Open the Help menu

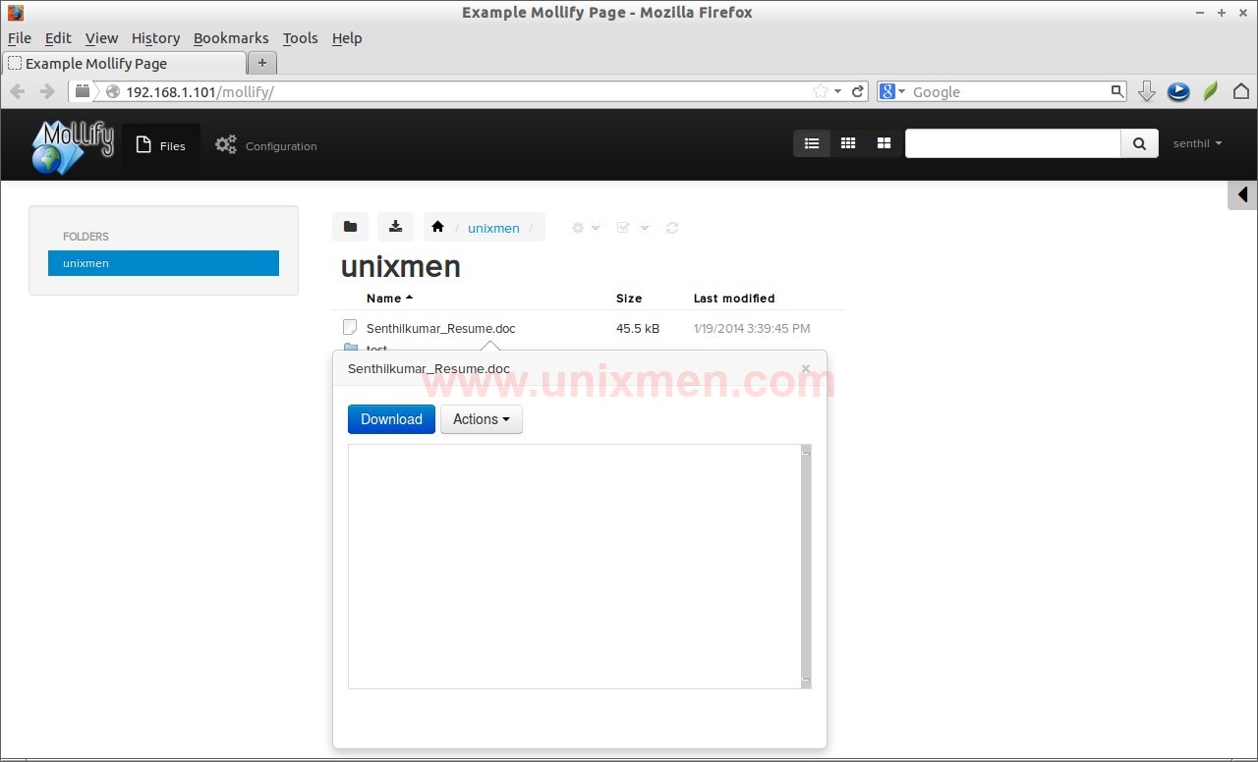(347, 38)
